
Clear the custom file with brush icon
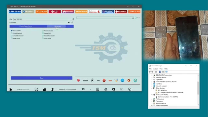[x=72, y=22]
